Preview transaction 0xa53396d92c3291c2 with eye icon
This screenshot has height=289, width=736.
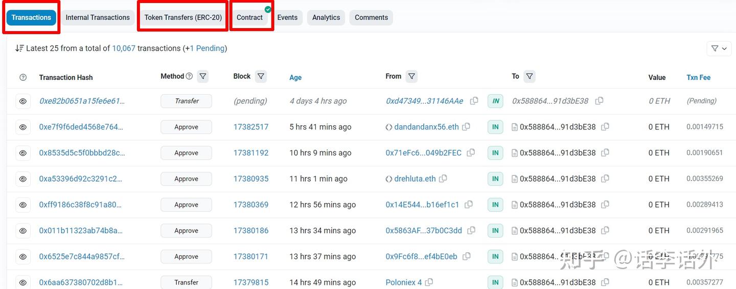[23, 179]
